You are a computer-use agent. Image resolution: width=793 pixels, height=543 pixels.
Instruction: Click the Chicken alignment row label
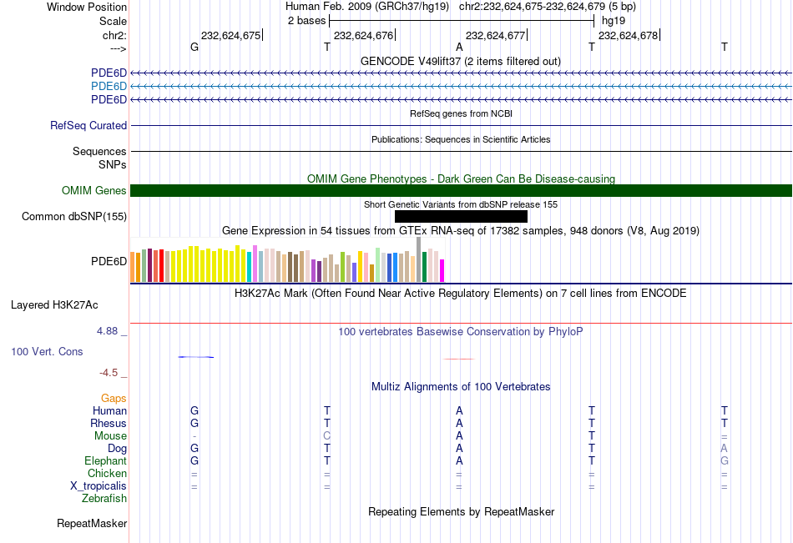point(107,474)
